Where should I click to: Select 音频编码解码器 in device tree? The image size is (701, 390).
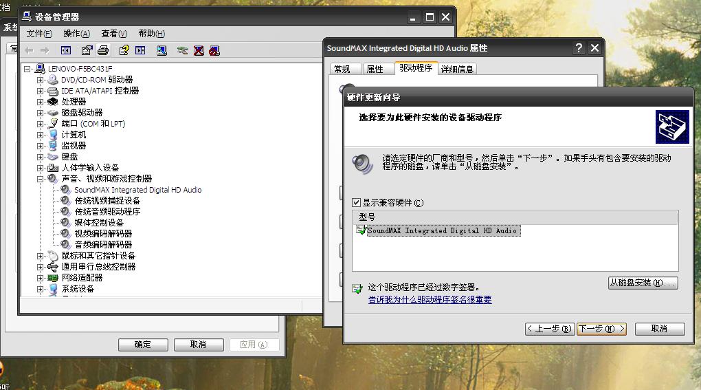point(103,245)
